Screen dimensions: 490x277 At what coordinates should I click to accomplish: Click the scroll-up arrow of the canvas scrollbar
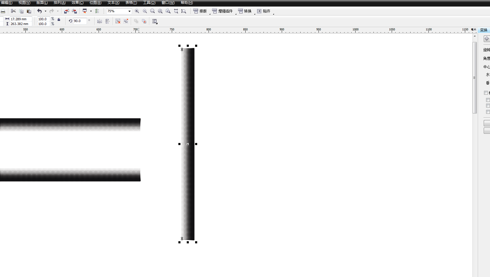pos(475,36)
